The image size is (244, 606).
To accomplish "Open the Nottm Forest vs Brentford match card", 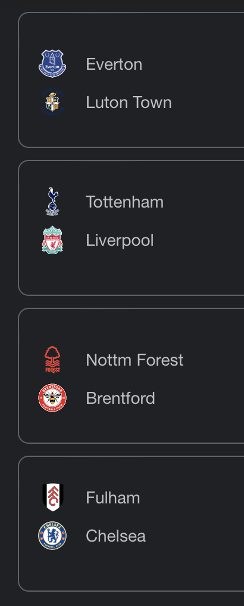I will click(x=131, y=376).
